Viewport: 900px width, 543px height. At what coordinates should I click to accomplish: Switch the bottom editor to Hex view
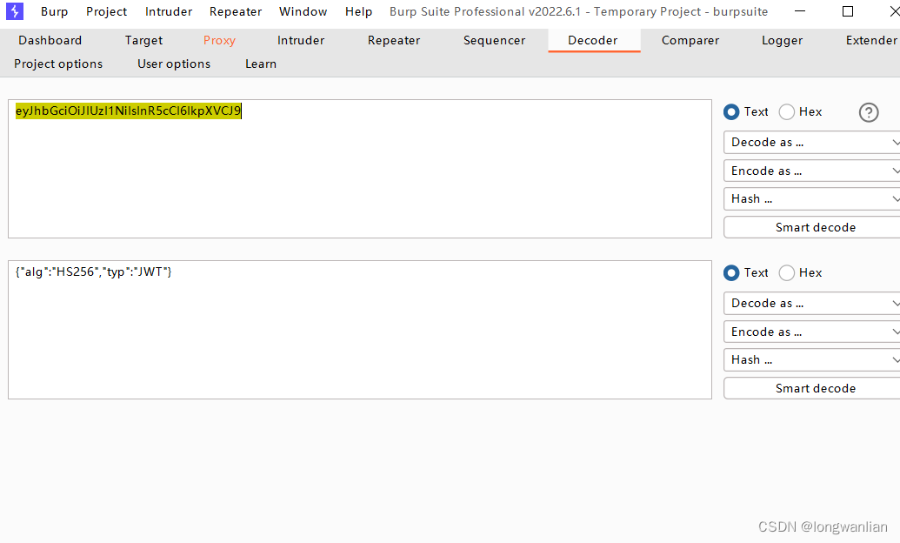point(786,272)
